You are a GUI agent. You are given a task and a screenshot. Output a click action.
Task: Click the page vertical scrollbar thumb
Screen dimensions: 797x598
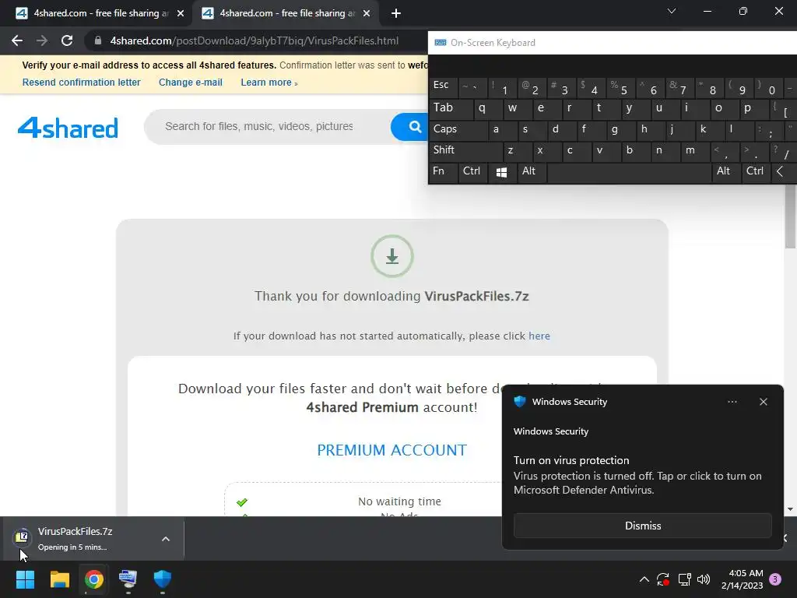[791, 216]
